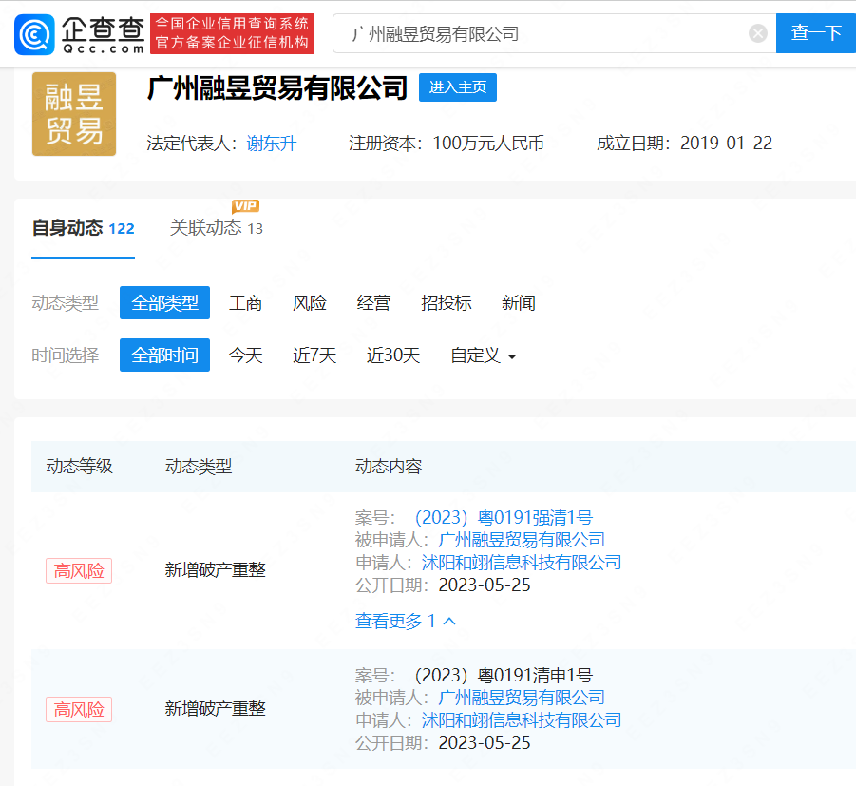This screenshot has height=786, width=856.
Task: Select 近30天 time filter
Action: (393, 355)
